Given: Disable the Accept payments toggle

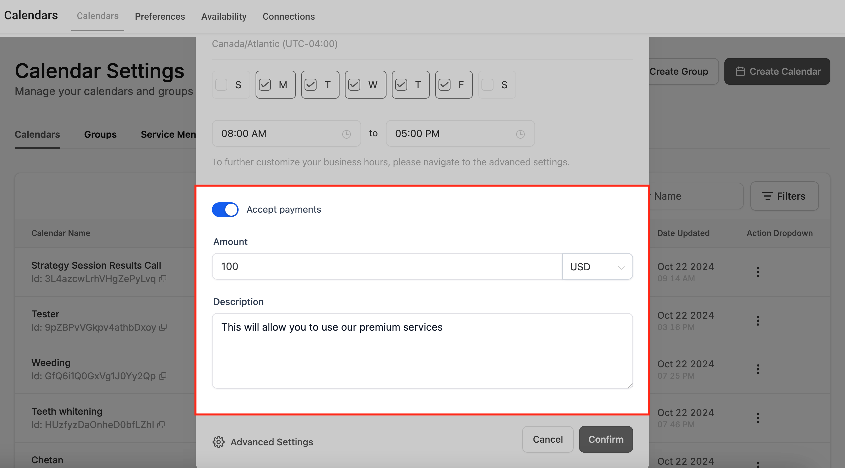Looking at the screenshot, I should [225, 210].
